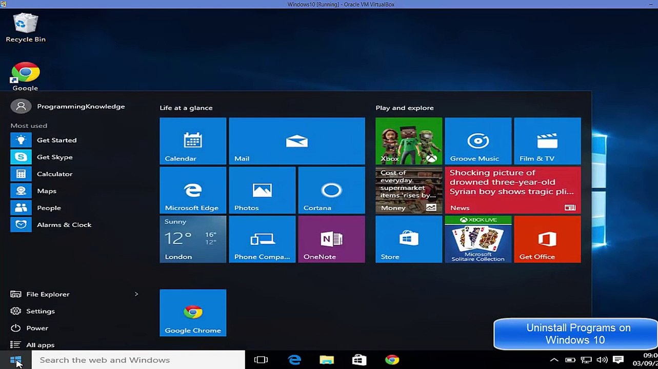The width and height of the screenshot is (658, 369).
Task: Open the Mail tile
Action: coord(297,141)
